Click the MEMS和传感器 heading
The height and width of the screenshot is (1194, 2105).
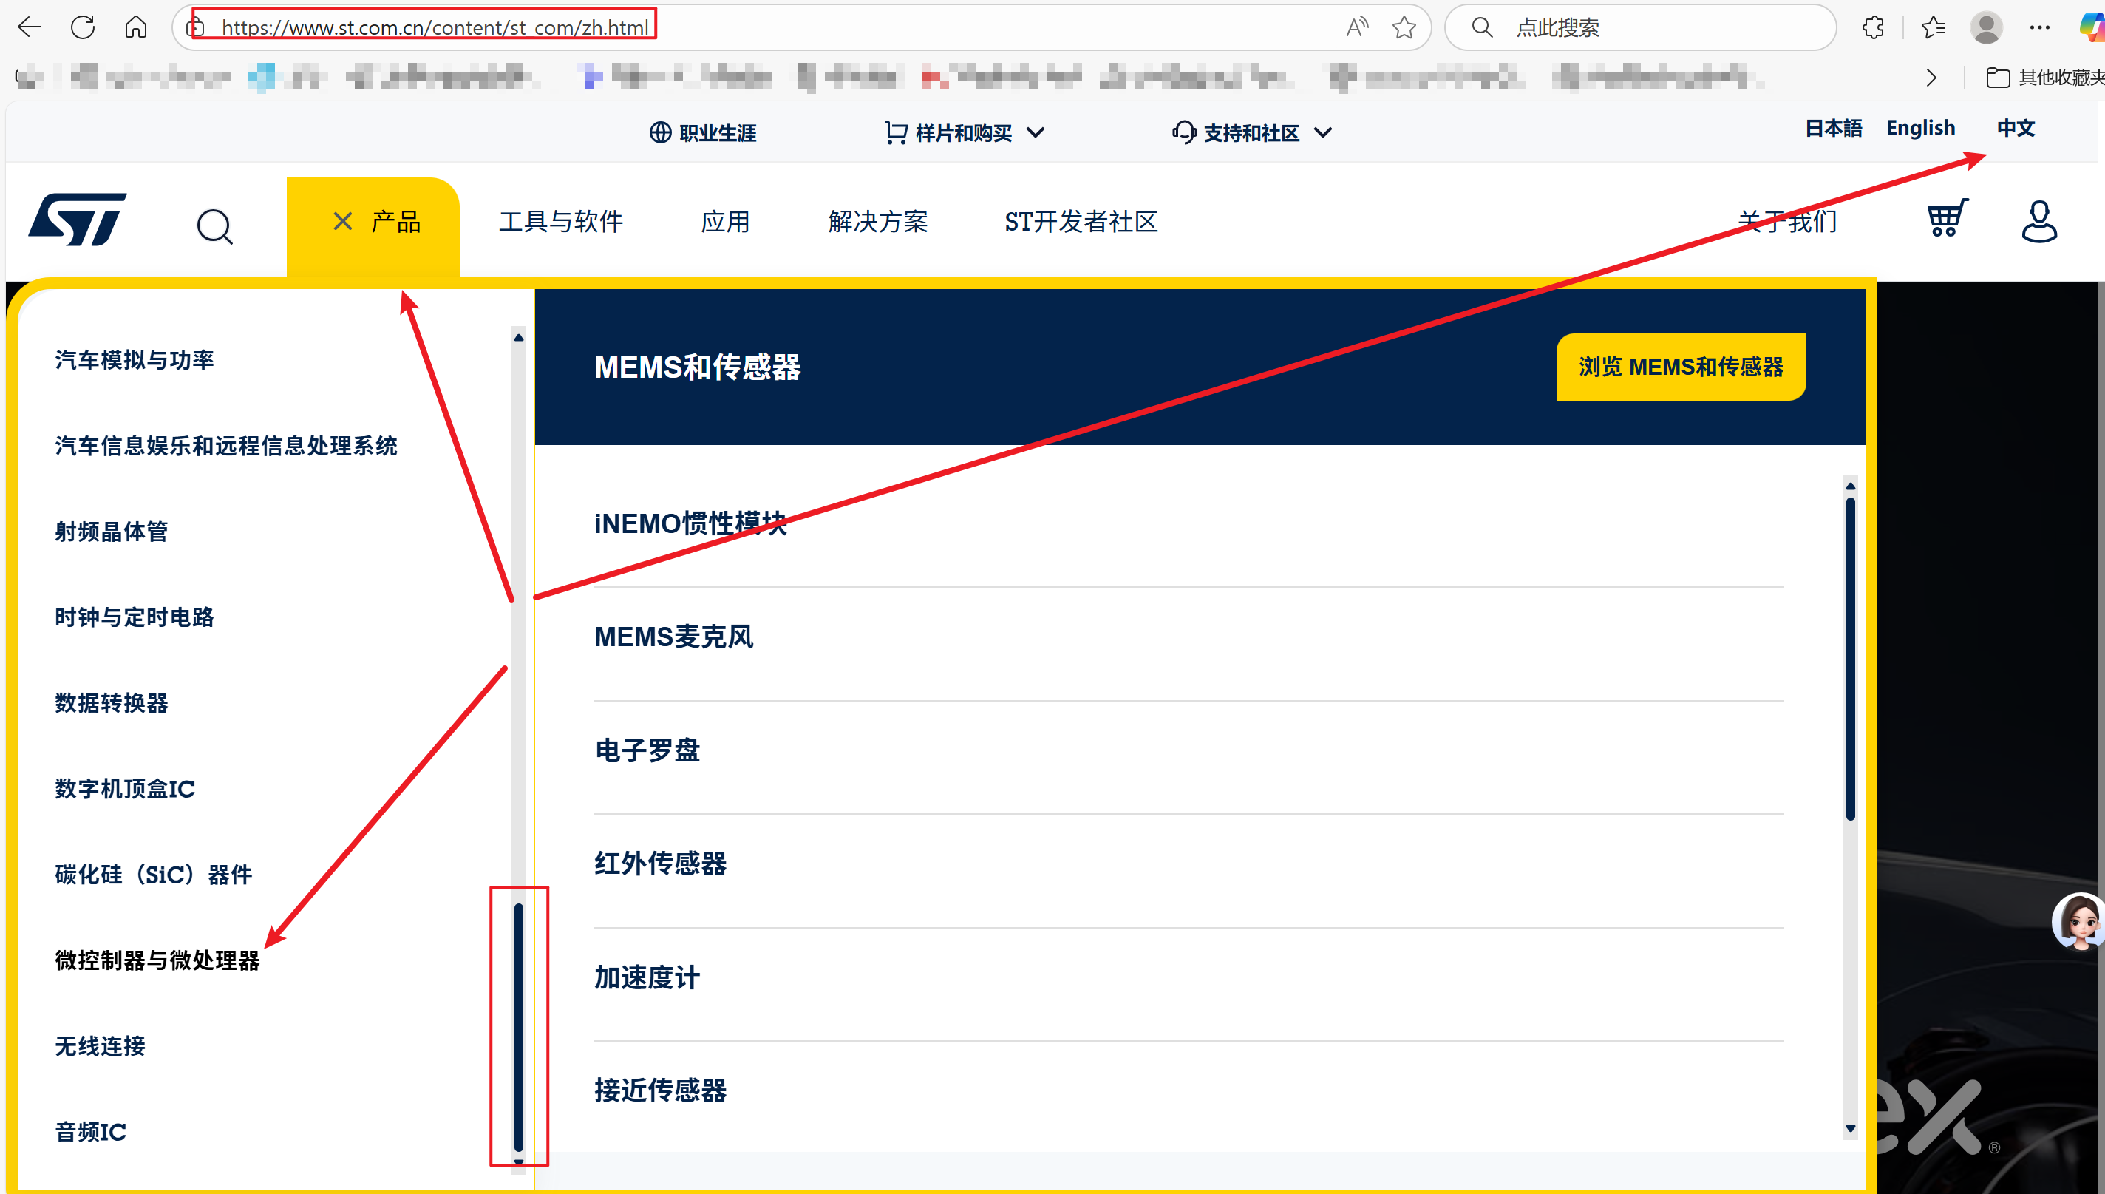[698, 367]
